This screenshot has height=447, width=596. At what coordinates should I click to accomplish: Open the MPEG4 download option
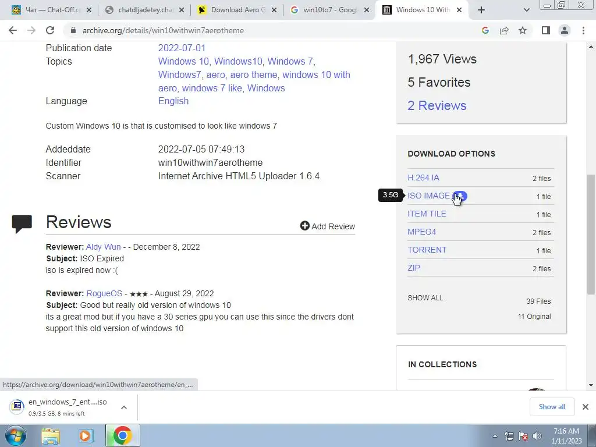422,232
